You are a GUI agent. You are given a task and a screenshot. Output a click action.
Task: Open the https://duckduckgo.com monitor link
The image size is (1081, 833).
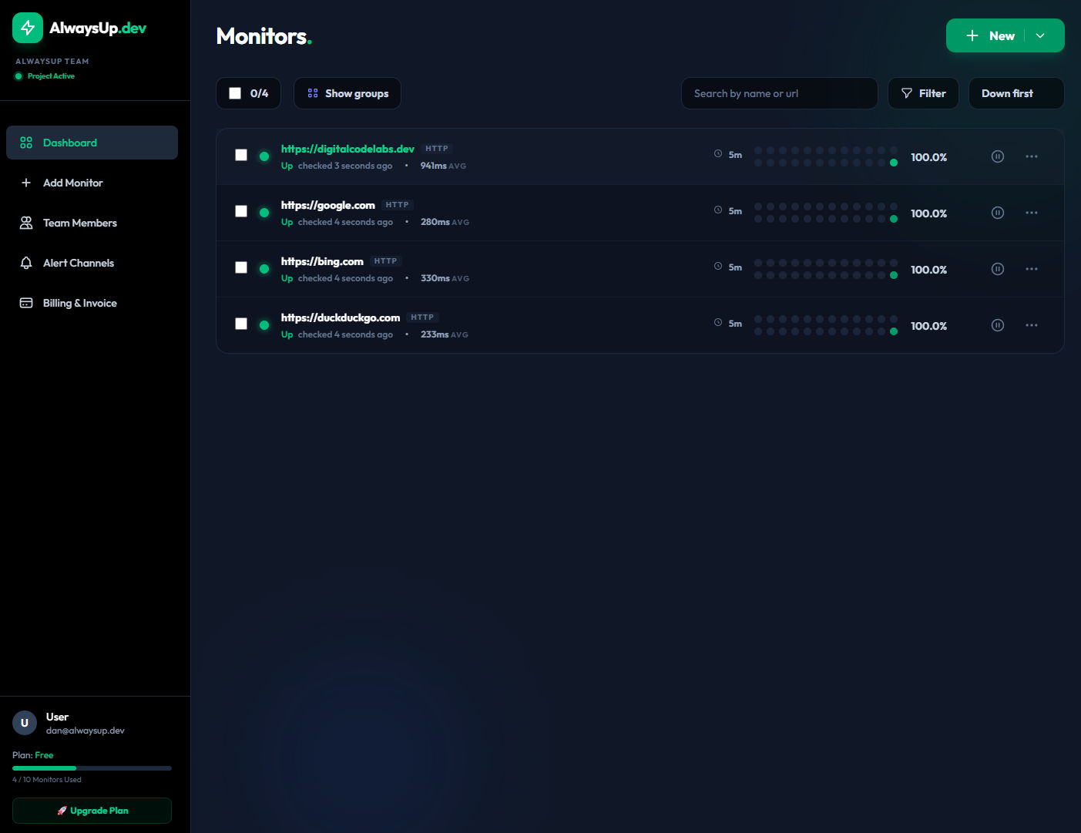tap(341, 317)
